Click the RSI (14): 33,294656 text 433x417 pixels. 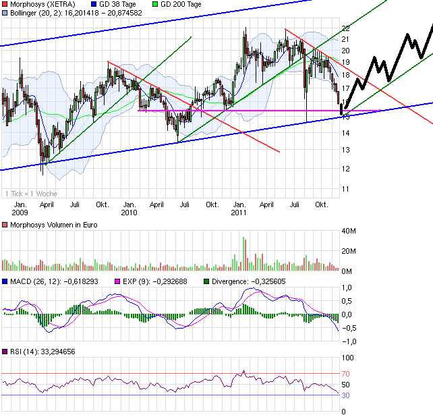[x=42, y=352]
